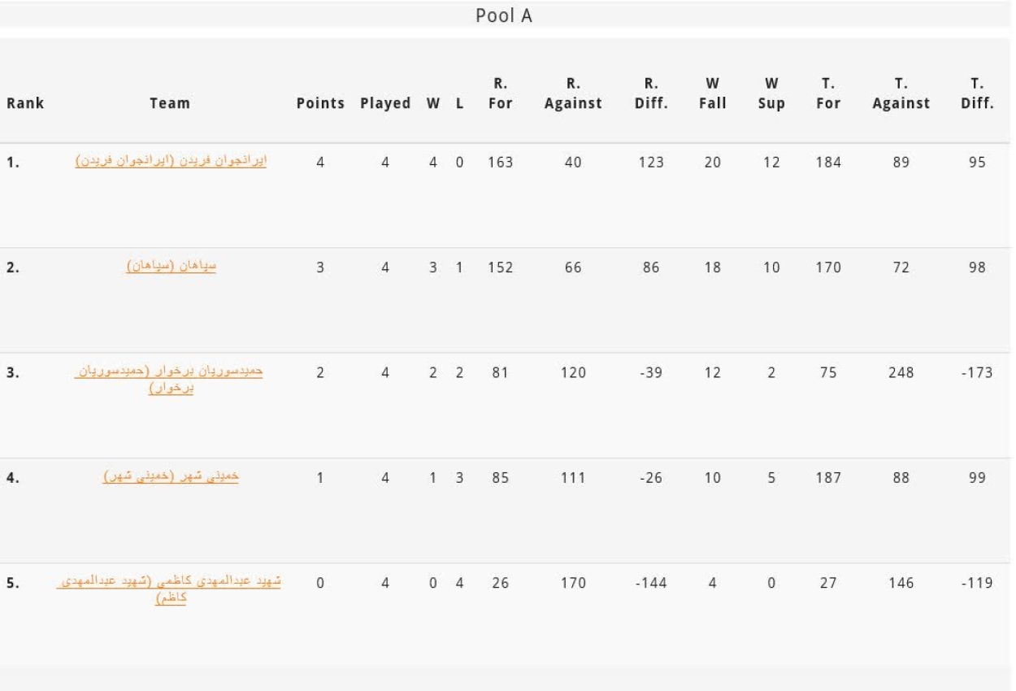Select the T. Against column header
This screenshot has width=1016, height=691.
[x=901, y=93]
